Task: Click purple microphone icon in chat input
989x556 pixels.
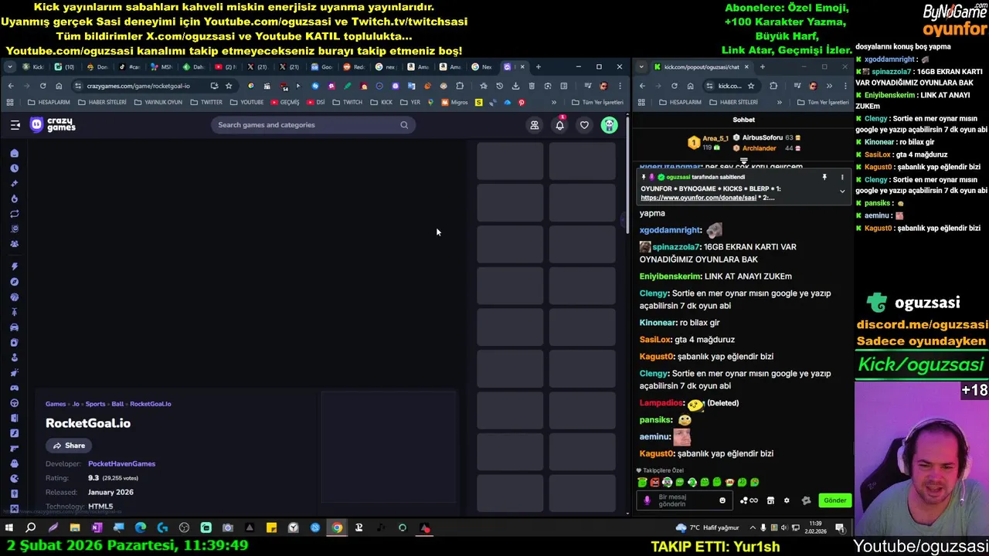Action: (x=647, y=500)
